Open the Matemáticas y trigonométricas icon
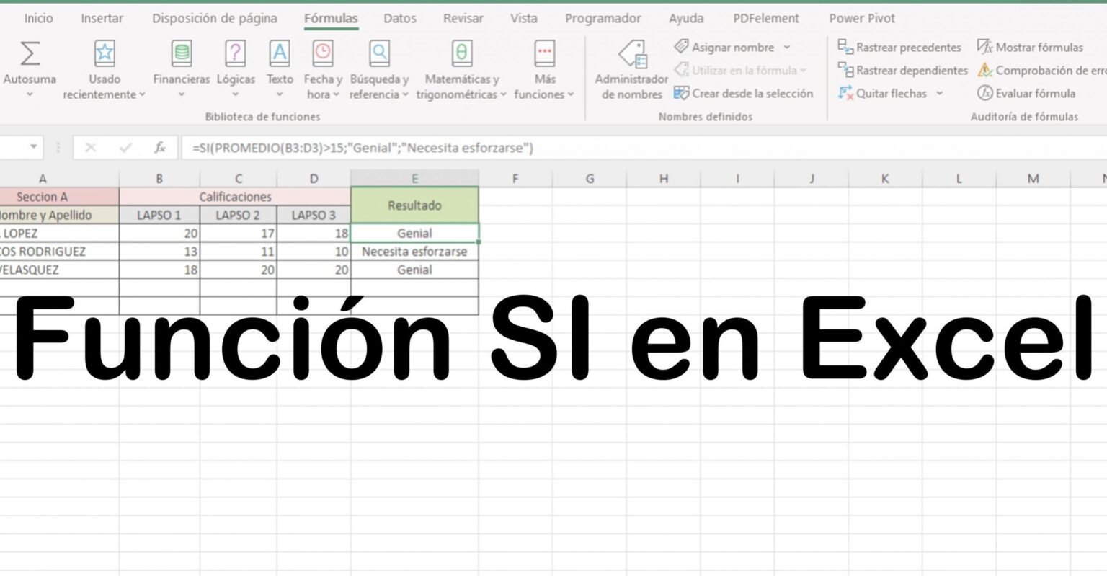This screenshot has height=576, width=1107. pos(461,53)
